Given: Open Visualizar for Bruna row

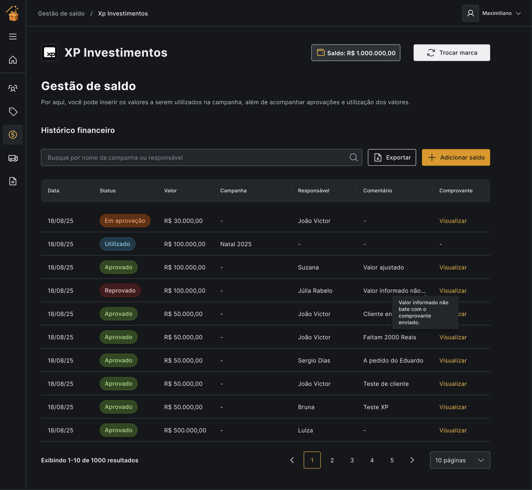Looking at the screenshot, I should (x=453, y=407).
